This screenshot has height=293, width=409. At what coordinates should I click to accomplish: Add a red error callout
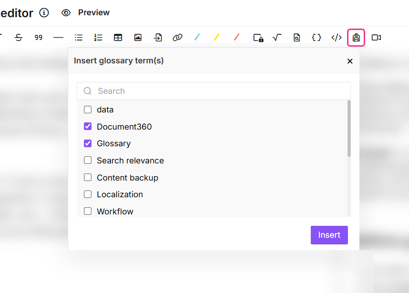tap(236, 37)
